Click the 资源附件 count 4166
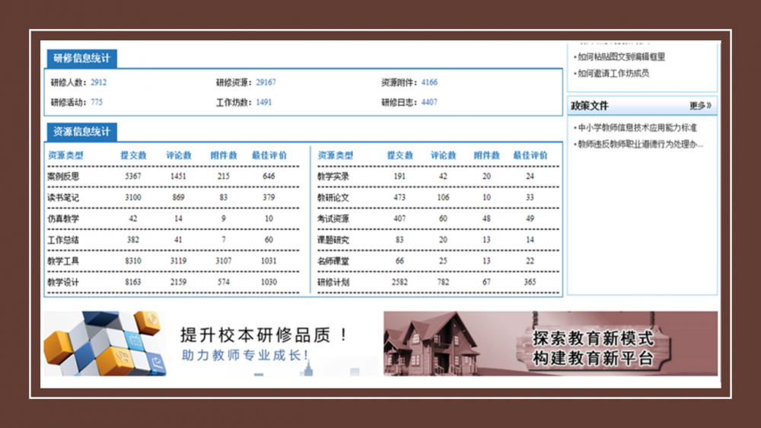The image size is (761, 428). coord(429,82)
